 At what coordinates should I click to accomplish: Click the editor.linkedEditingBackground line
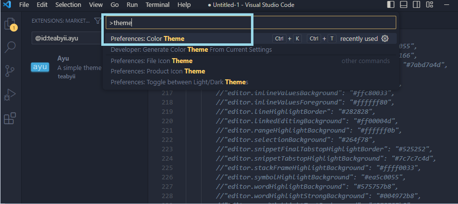pyautogui.click(x=307, y=121)
